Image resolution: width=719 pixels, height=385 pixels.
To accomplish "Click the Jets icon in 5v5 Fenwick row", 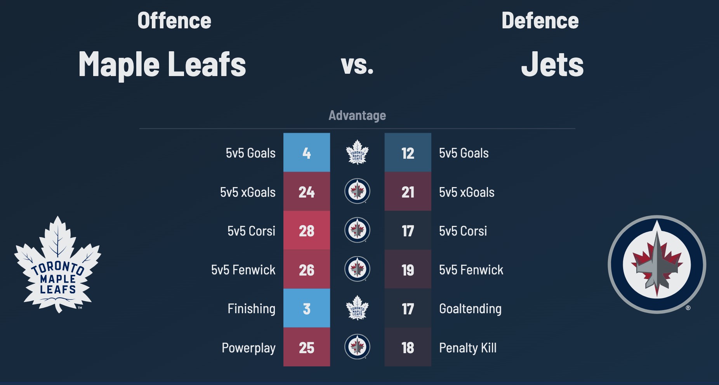I will 357,269.
